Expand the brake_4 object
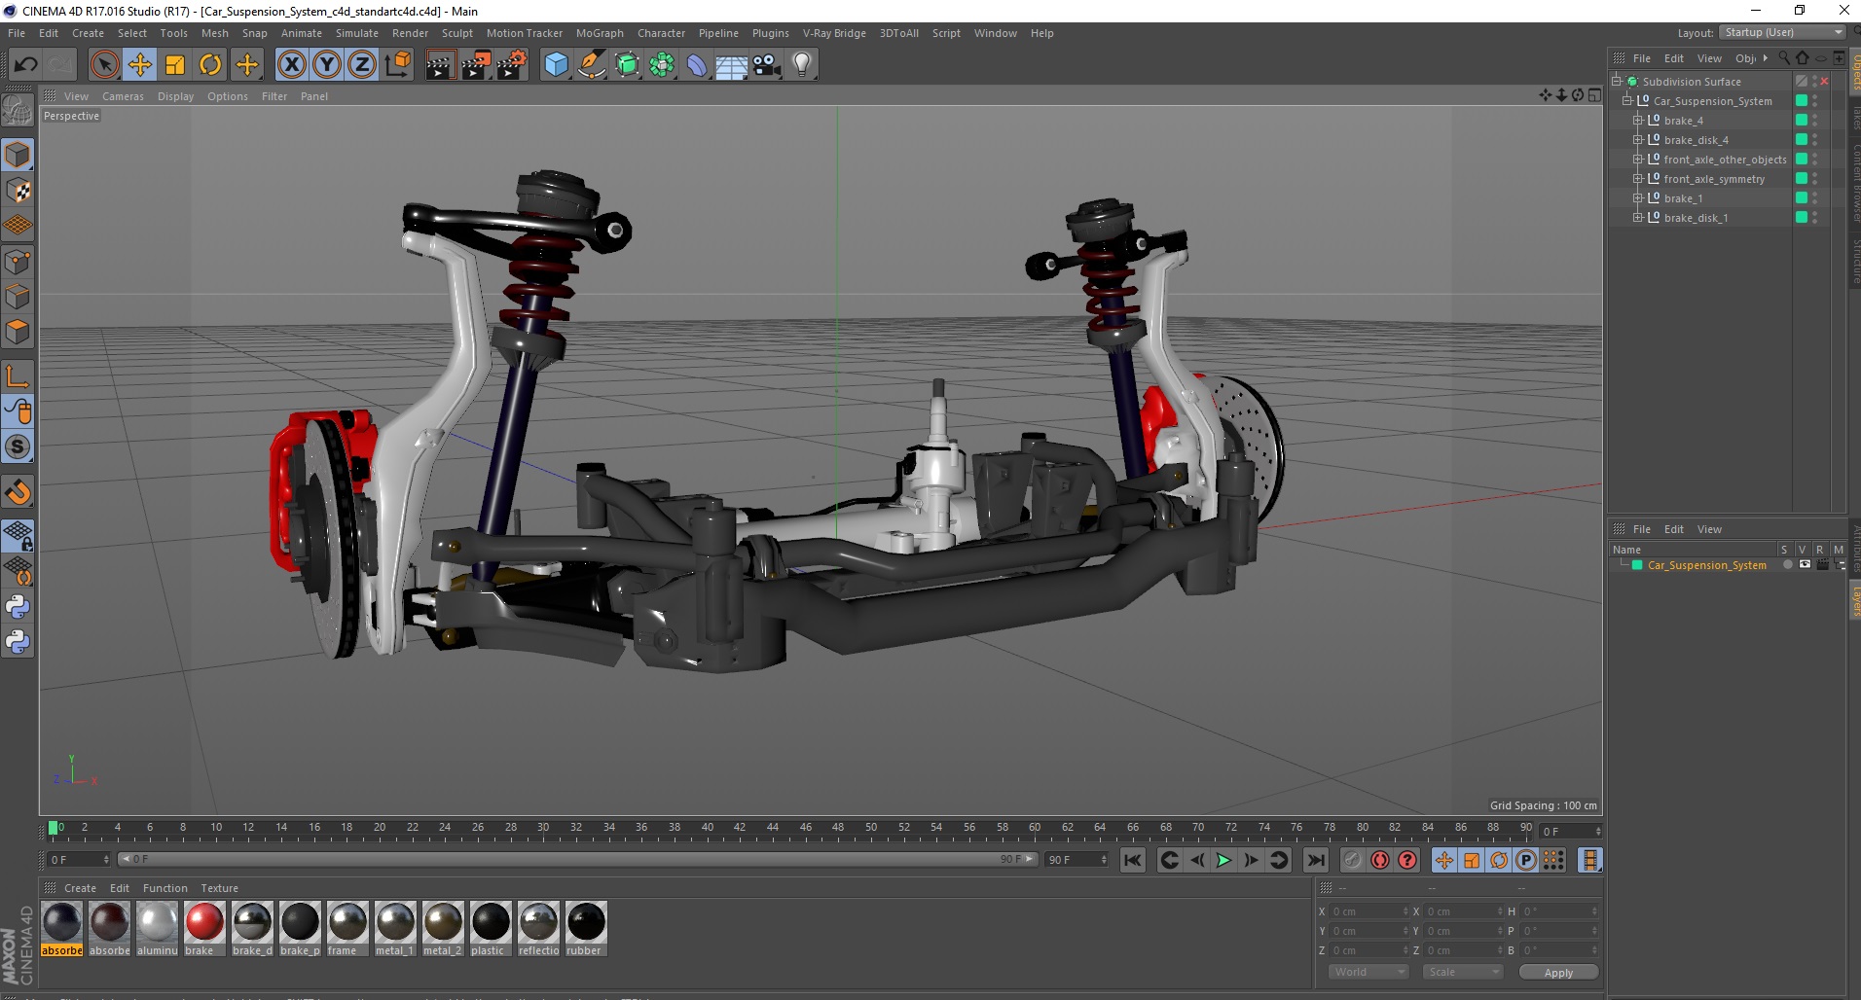 coord(1638,121)
